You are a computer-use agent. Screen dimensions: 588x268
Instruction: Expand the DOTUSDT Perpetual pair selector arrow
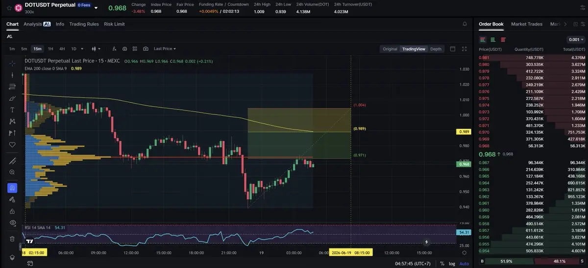96,8
